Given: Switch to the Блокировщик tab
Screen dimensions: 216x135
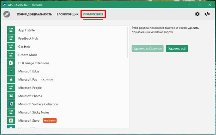Looking at the screenshot, I should pyautogui.click(x=67, y=14).
